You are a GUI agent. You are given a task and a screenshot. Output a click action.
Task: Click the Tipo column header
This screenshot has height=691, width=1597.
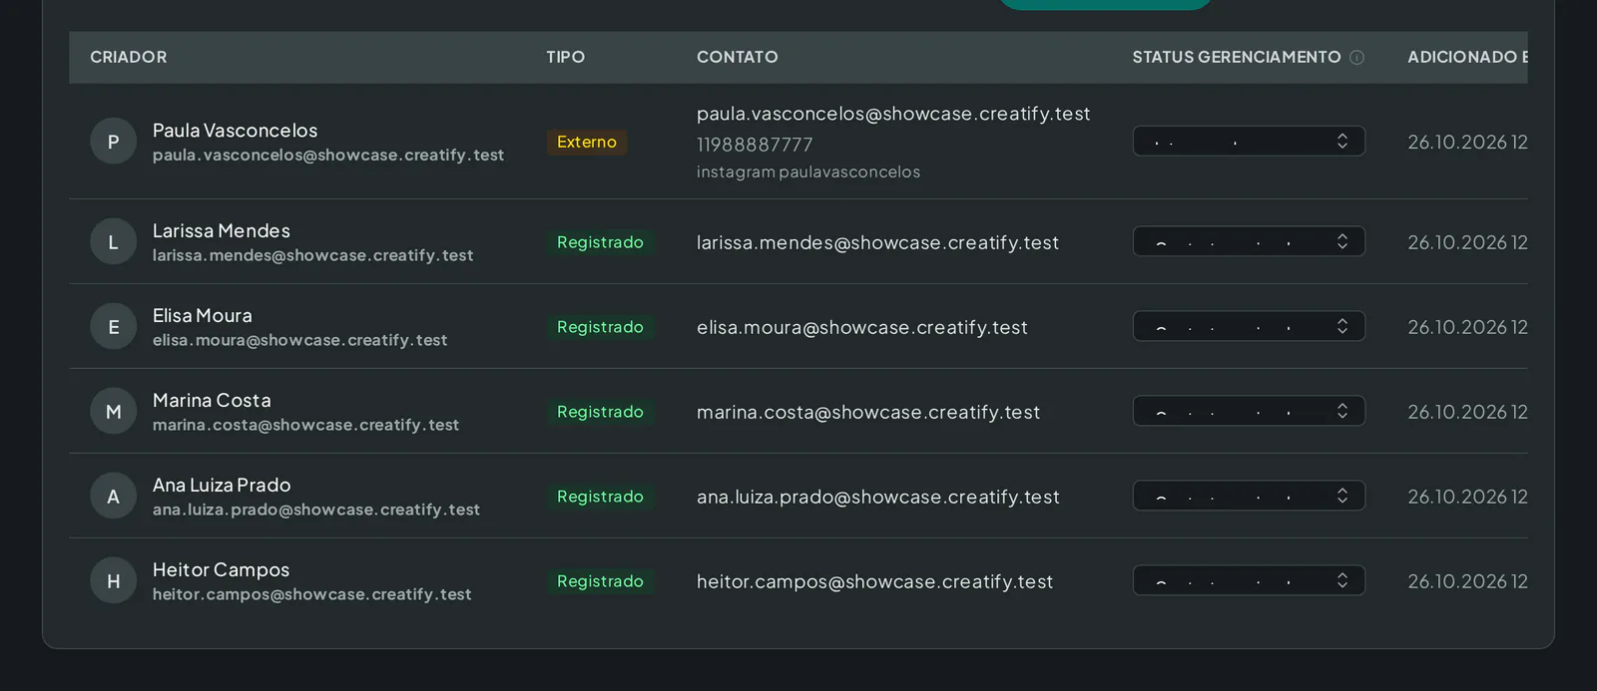click(565, 57)
